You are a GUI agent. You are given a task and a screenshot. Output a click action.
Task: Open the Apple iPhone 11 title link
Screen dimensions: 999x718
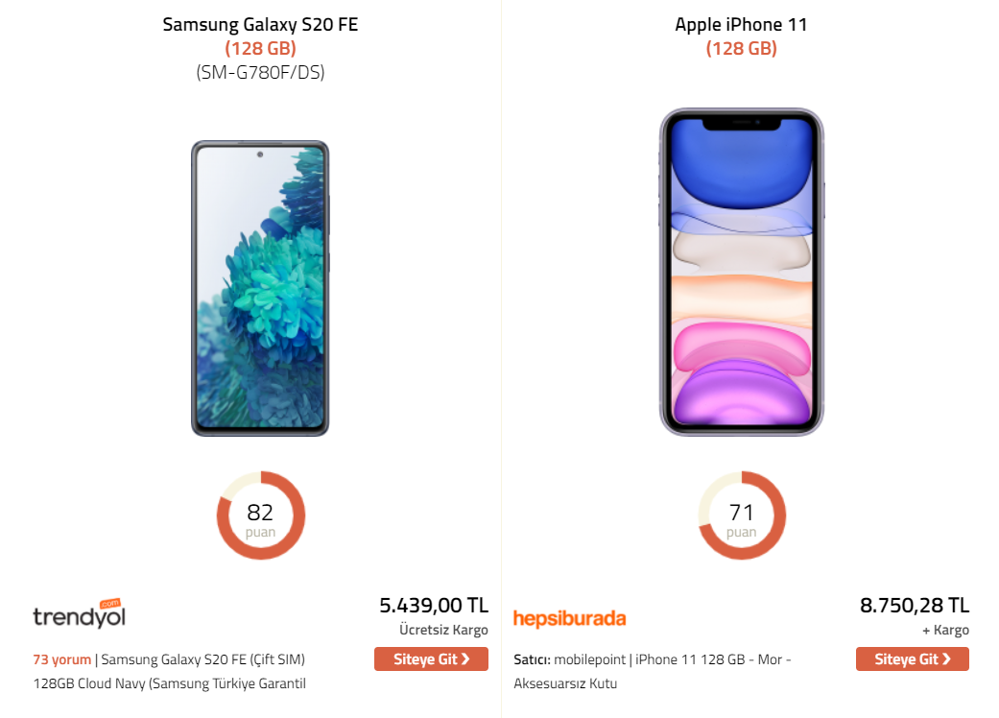(741, 25)
